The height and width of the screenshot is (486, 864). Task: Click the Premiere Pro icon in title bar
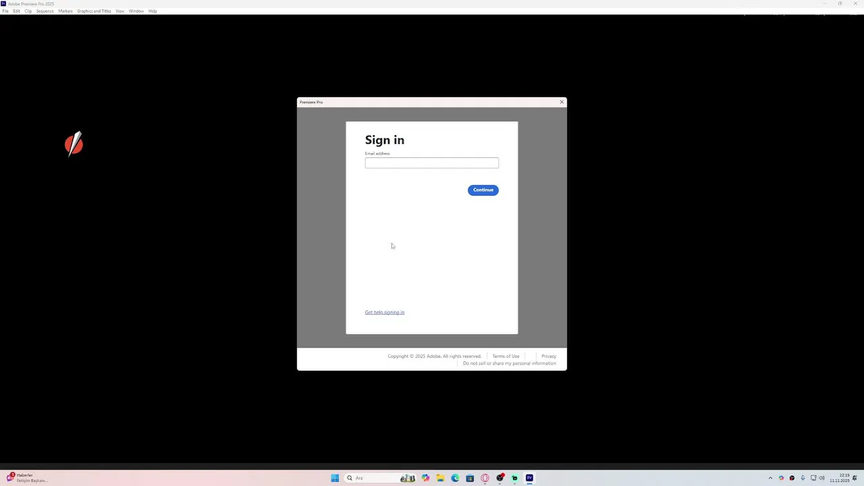pyautogui.click(x=3, y=3)
